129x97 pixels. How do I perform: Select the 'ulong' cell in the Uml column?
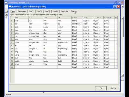point(21,55)
